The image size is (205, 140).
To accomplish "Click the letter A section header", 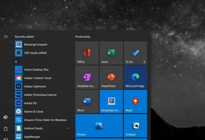I will (16, 62).
